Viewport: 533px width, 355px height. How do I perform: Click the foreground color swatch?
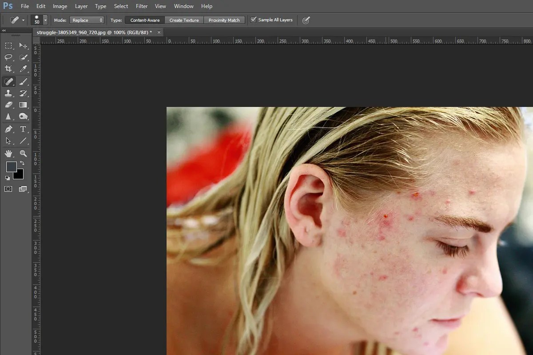[12, 167]
